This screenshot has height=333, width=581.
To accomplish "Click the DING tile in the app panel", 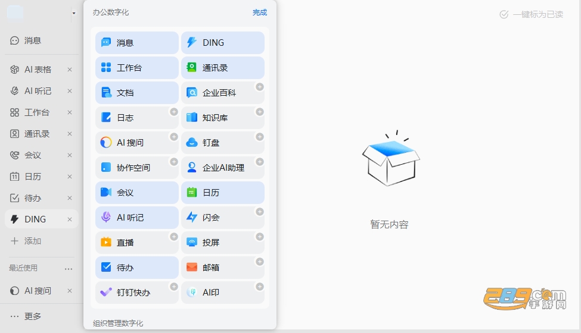I will coord(223,42).
